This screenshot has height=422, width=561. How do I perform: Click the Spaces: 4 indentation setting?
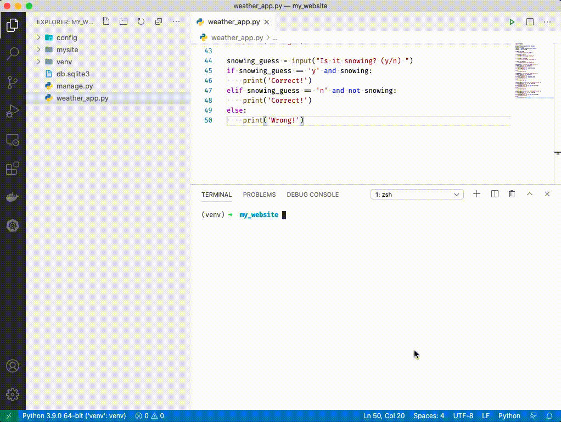429,416
